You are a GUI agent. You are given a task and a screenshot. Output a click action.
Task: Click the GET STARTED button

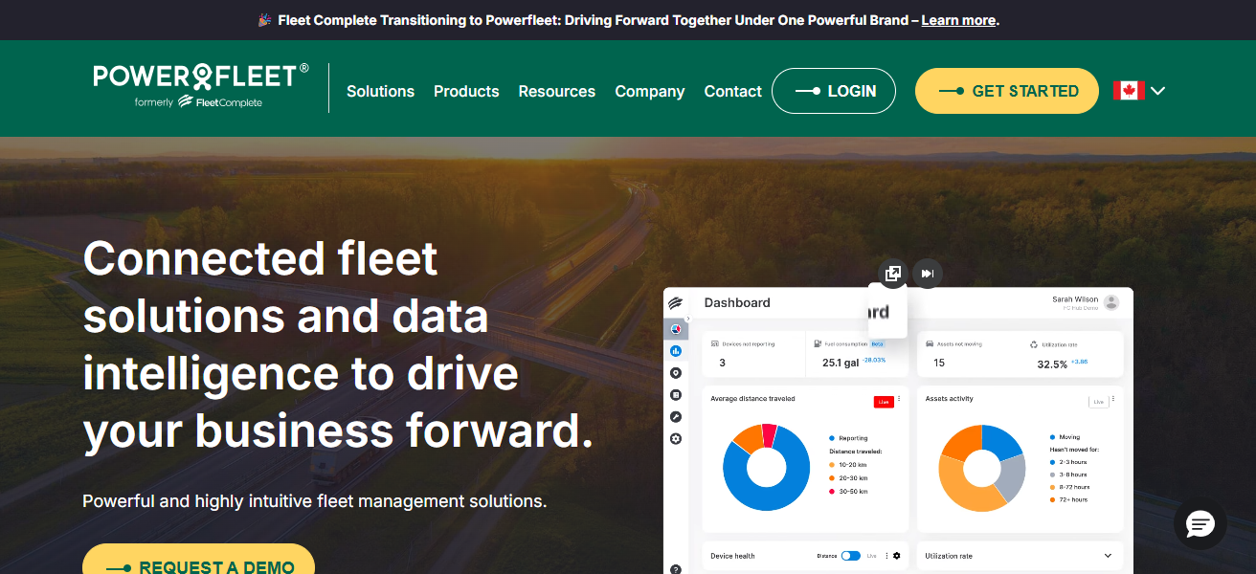1007,91
